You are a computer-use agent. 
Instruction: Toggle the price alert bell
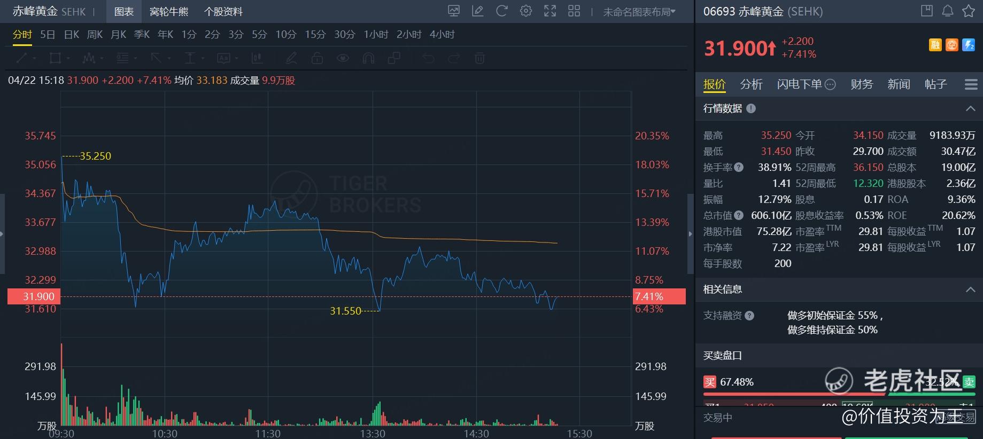pos(948,11)
